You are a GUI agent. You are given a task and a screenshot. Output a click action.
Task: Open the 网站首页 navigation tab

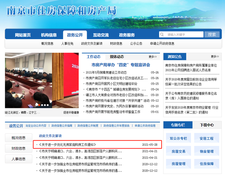(23, 35)
